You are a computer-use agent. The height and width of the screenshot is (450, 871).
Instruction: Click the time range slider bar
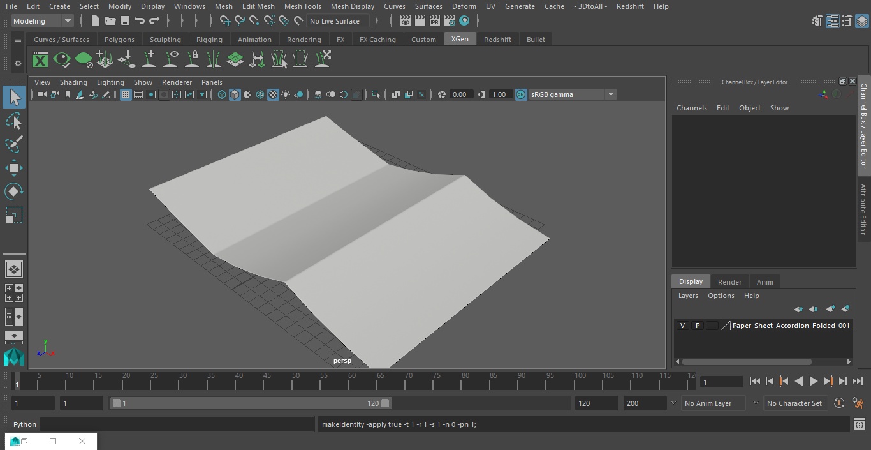coord(251,403)
